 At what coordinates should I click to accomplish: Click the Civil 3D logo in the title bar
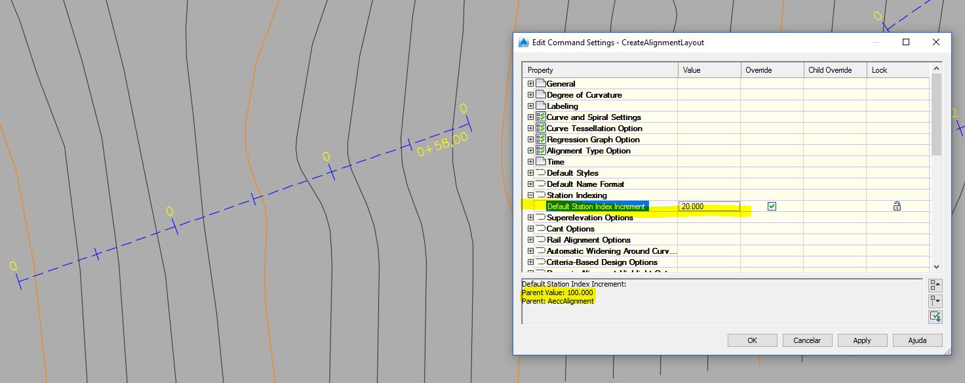[x=522, y=42]
